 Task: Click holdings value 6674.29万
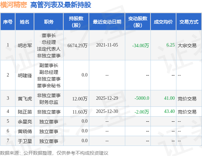tap(77, 45)
